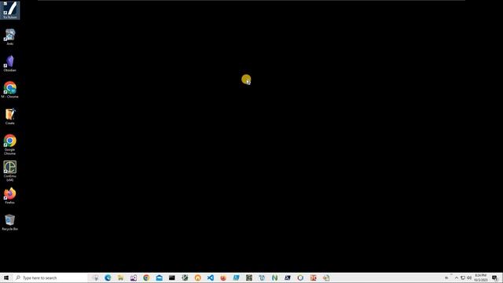
Task: Open network status in system tray
Action: (463, 277)
